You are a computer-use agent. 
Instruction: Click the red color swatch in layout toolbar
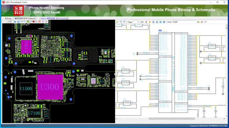(33, 22)
